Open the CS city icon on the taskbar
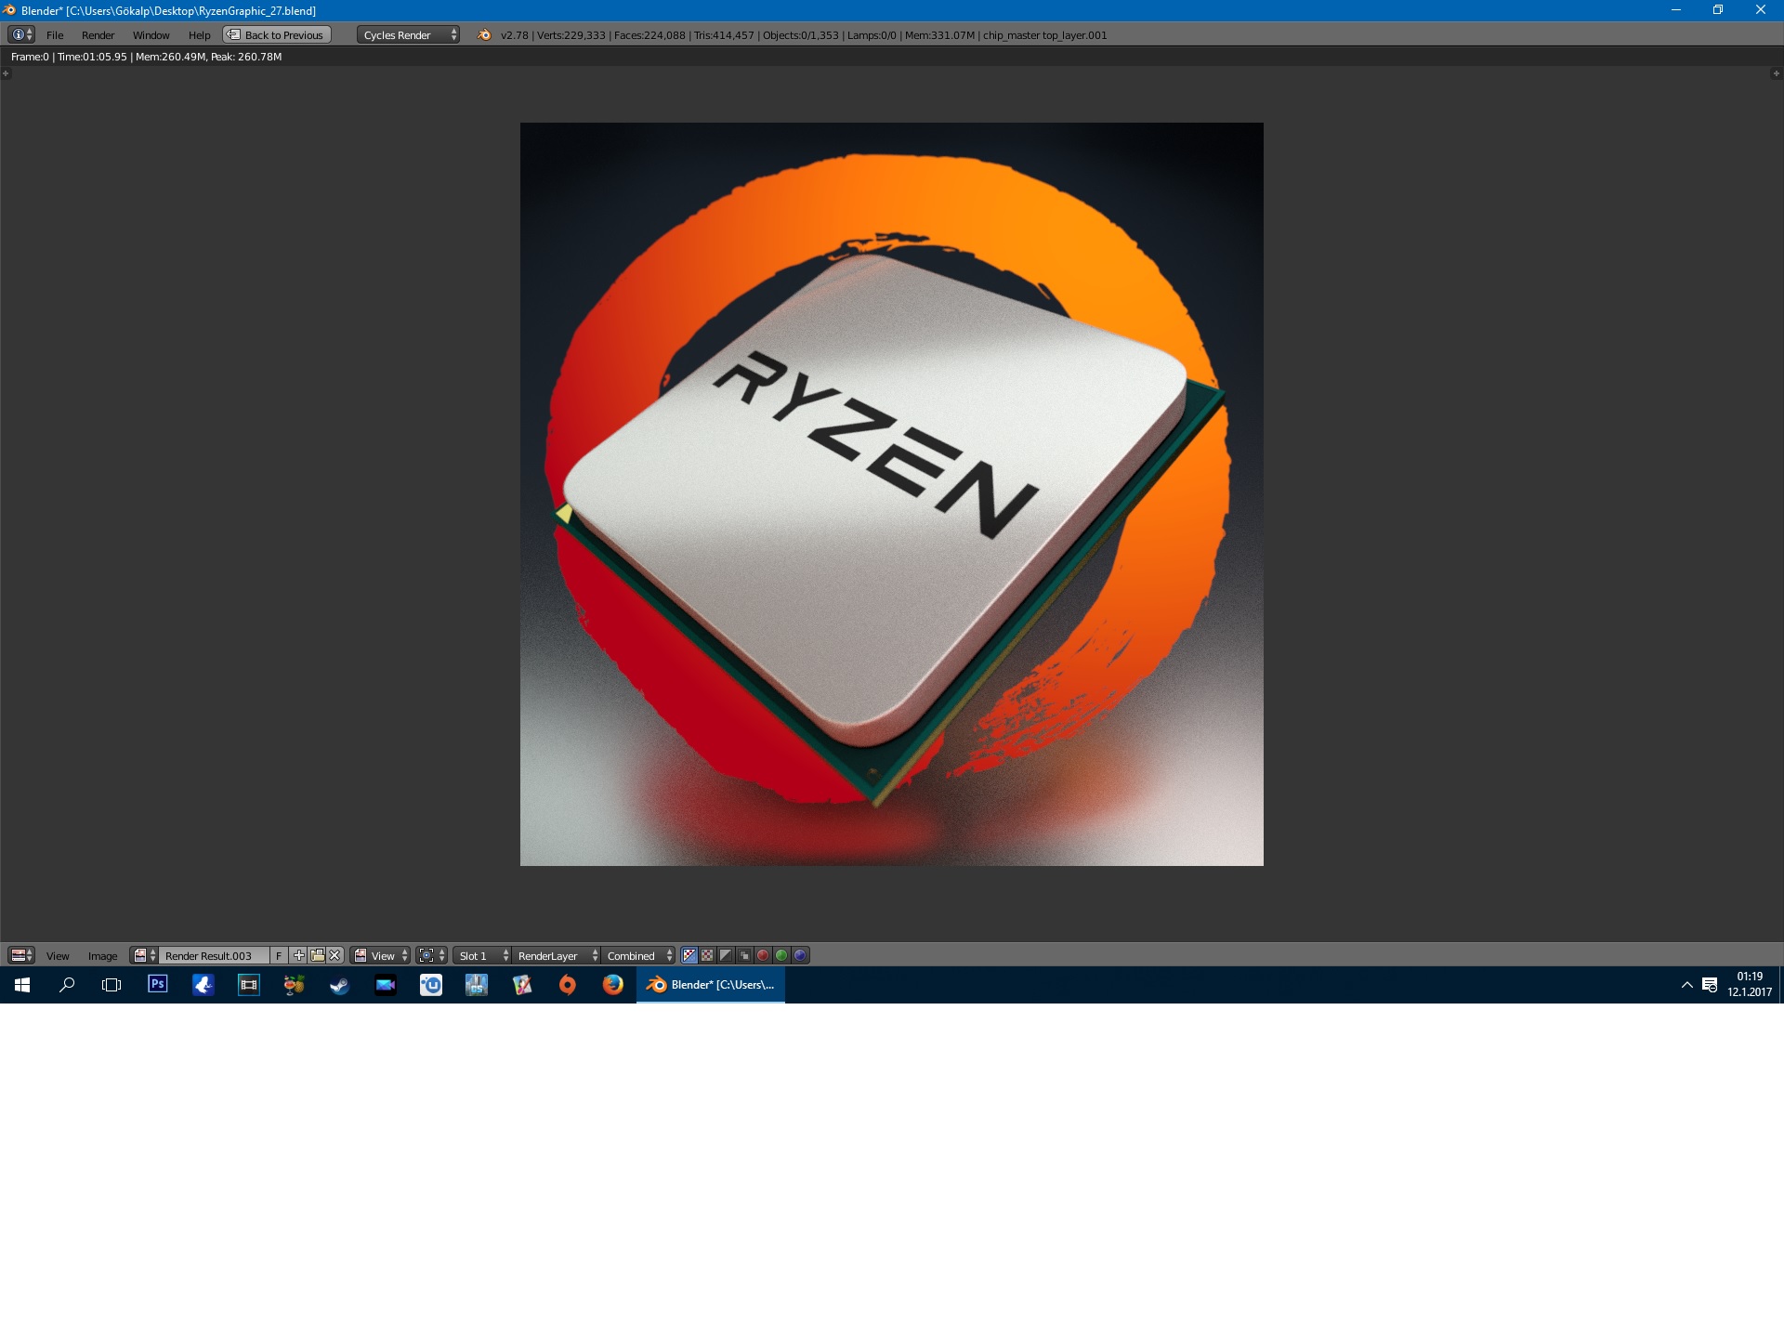Image resolution: width=1784 pixels, height=1338 pixels. (x=477, y=985)
